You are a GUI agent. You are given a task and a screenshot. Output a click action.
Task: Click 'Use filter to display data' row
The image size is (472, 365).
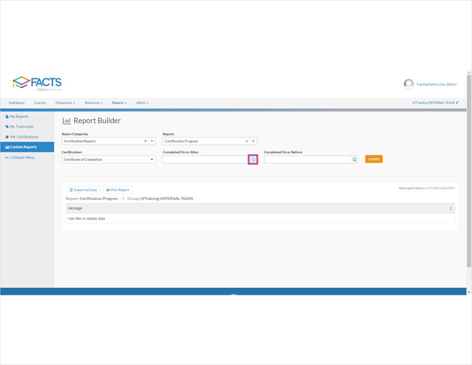point(260,219)
